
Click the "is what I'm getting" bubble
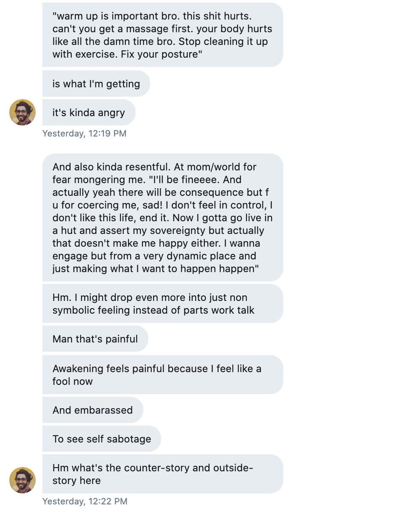click(x=96, y=84)
